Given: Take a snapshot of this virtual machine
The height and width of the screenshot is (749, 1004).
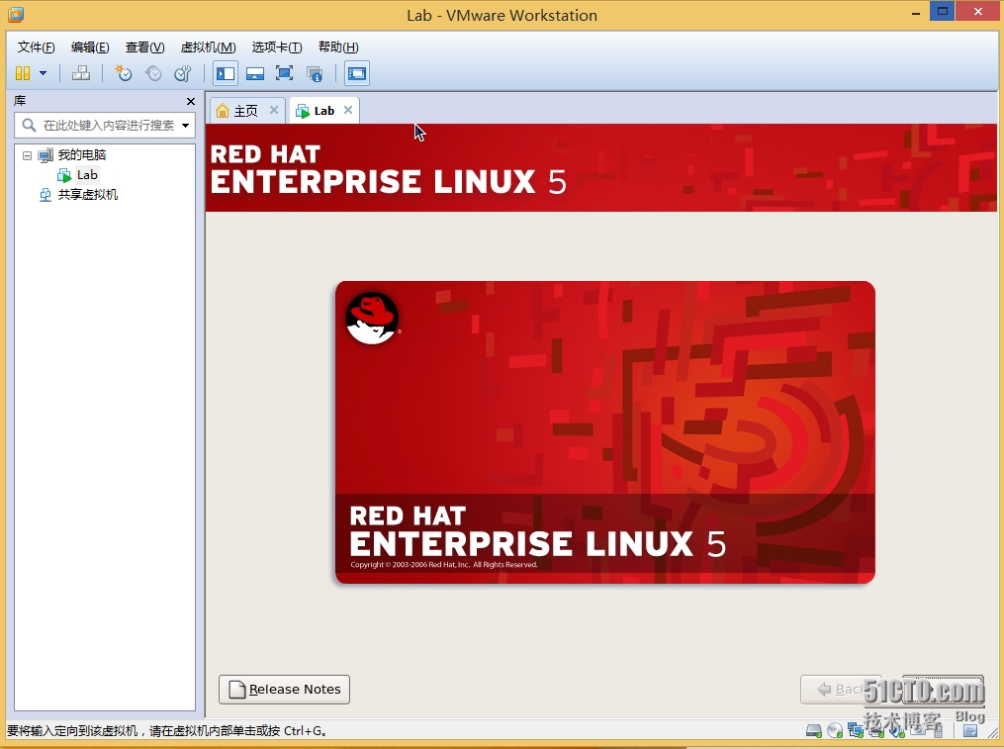Looking at the screenshot, I should [123, 73].
